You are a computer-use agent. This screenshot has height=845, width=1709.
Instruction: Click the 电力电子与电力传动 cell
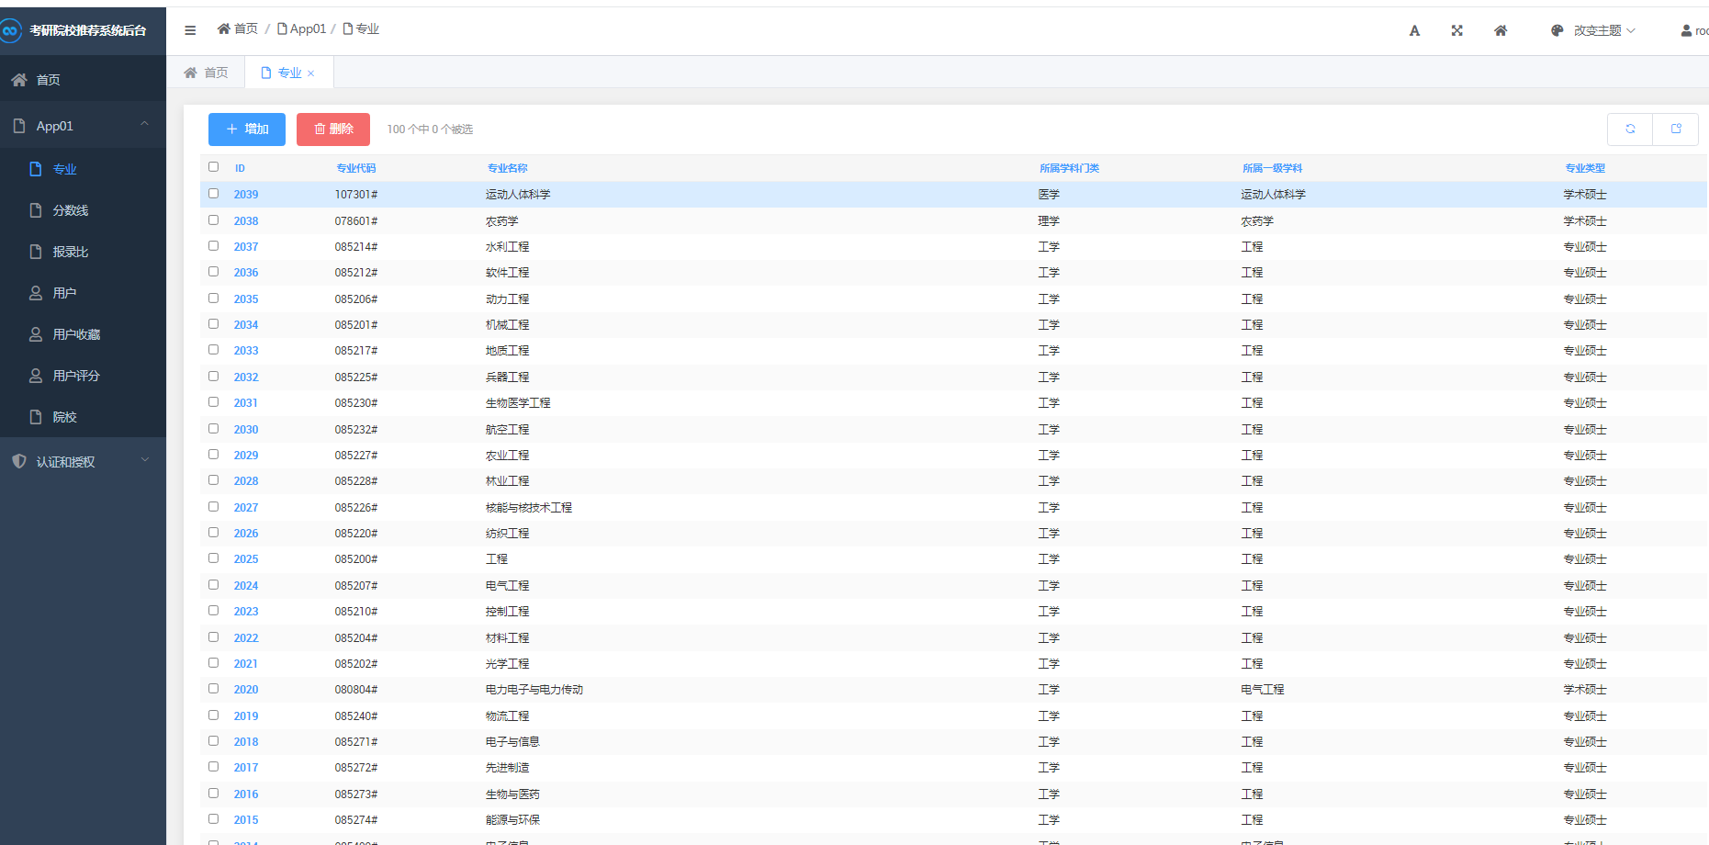(534, 690)
